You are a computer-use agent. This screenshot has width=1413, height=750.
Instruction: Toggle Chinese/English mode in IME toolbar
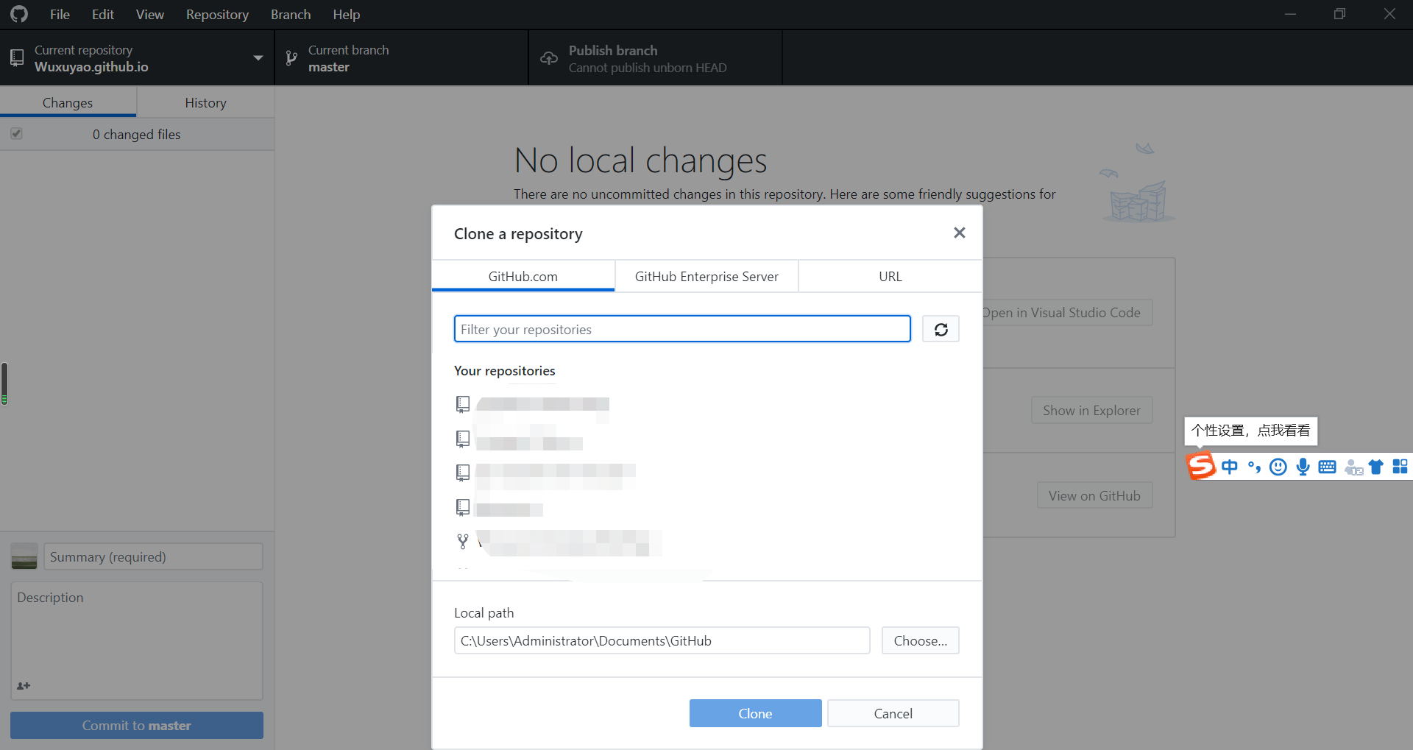pos(1229,467)
